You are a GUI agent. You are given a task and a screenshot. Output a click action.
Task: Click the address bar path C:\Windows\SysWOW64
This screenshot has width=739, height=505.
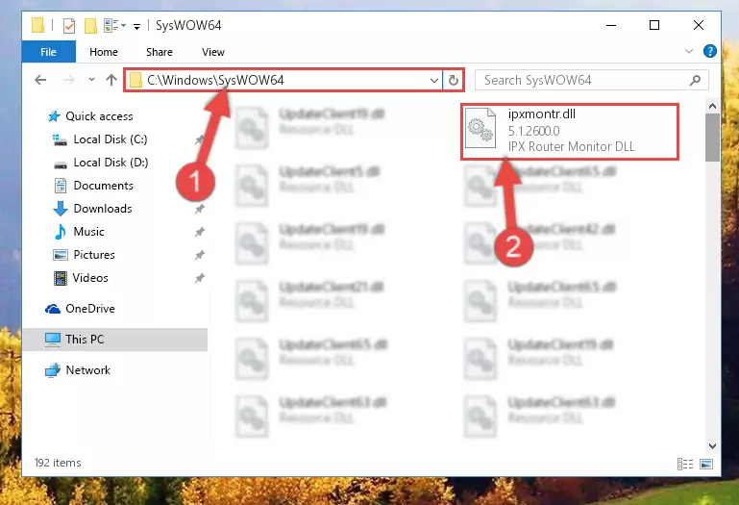215,80
